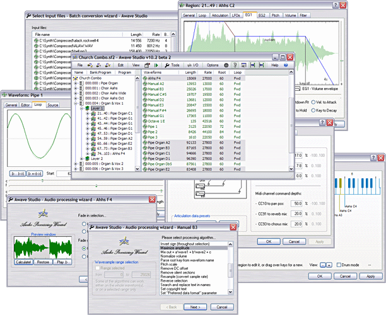Open the Tools menu
This screenshot has width=386, height=315.
(x=172, y=65)
